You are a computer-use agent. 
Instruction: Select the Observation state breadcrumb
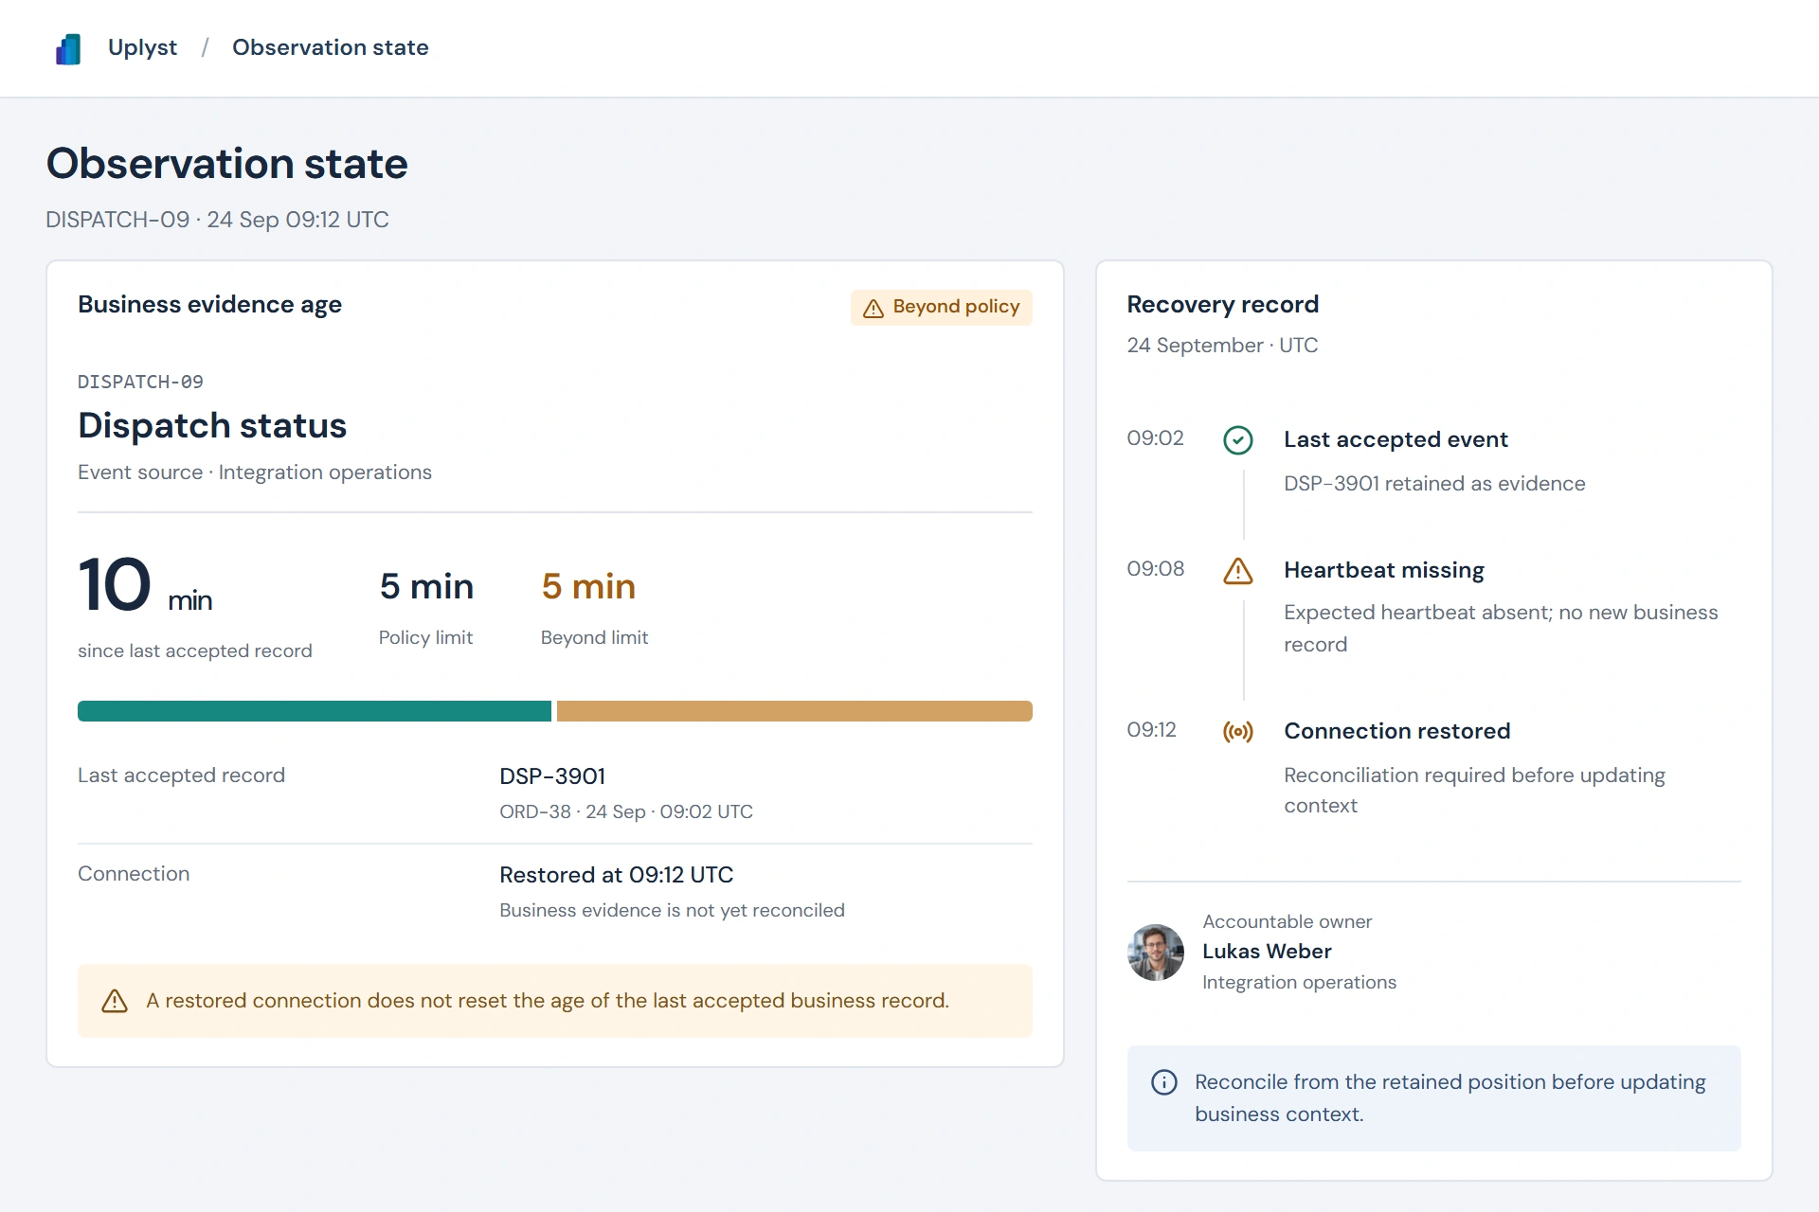tap(331, 47)
